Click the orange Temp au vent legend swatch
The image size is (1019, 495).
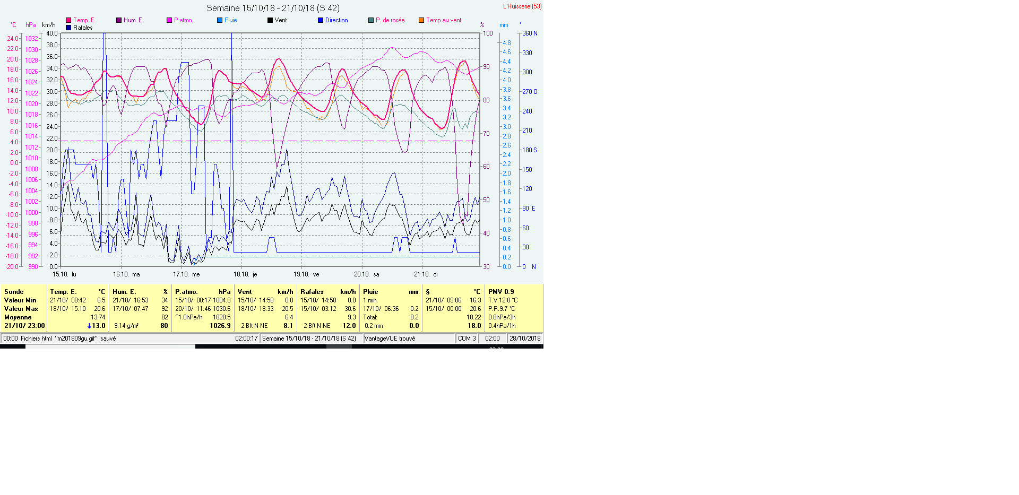pyautogui.click(x=421, y=20)
